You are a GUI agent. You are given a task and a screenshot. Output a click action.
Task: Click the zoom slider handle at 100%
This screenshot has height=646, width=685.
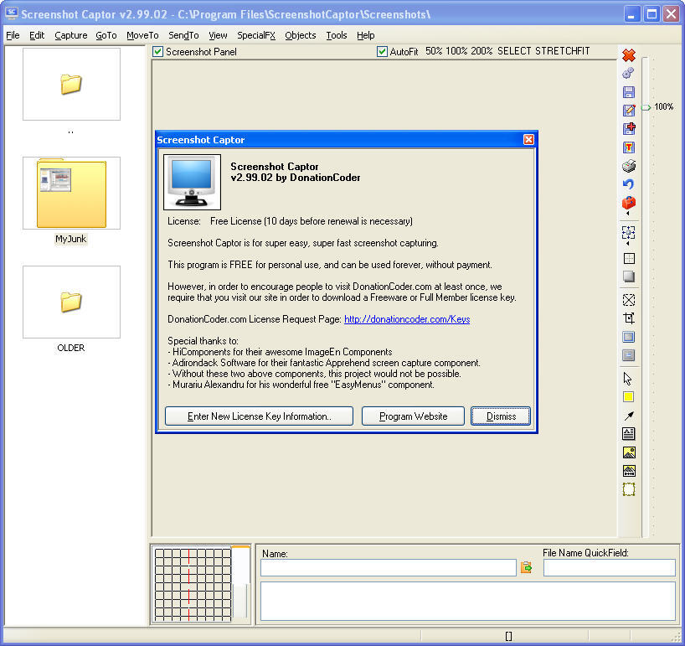(x=646, y=107)
